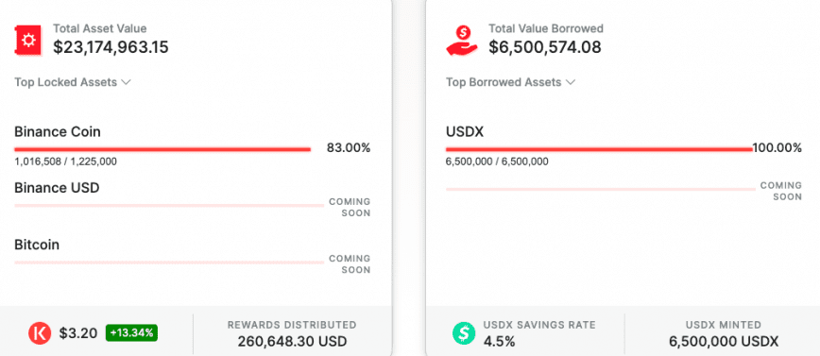Click the Binance Coin 83% progress bar
Image resolution: width=820 pixels, height=356 pixels.
tap(162, 149)
